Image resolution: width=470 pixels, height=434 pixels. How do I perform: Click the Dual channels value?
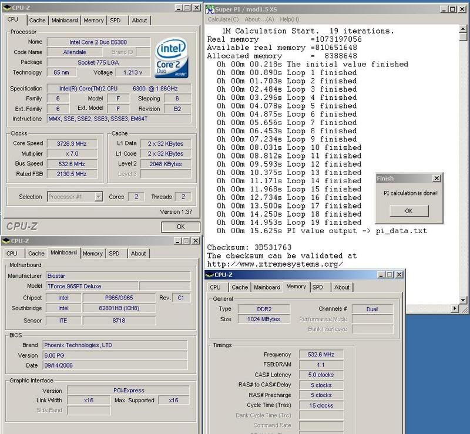coord(372,309)
